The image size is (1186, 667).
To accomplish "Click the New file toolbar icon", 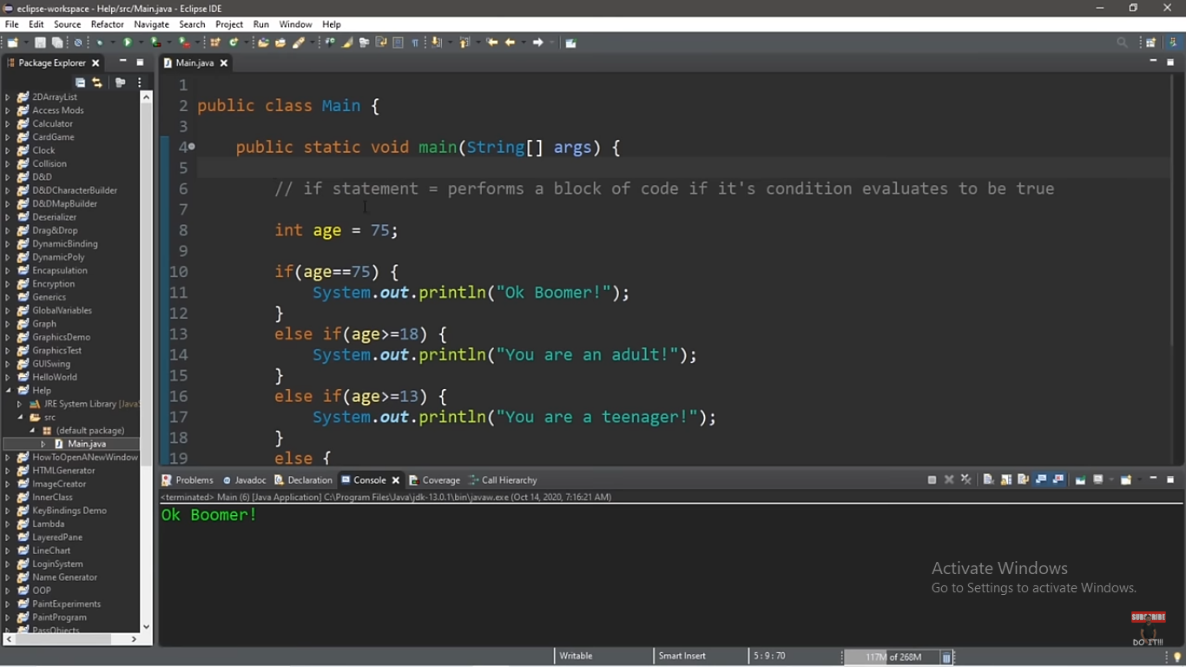I will point(12,43).
